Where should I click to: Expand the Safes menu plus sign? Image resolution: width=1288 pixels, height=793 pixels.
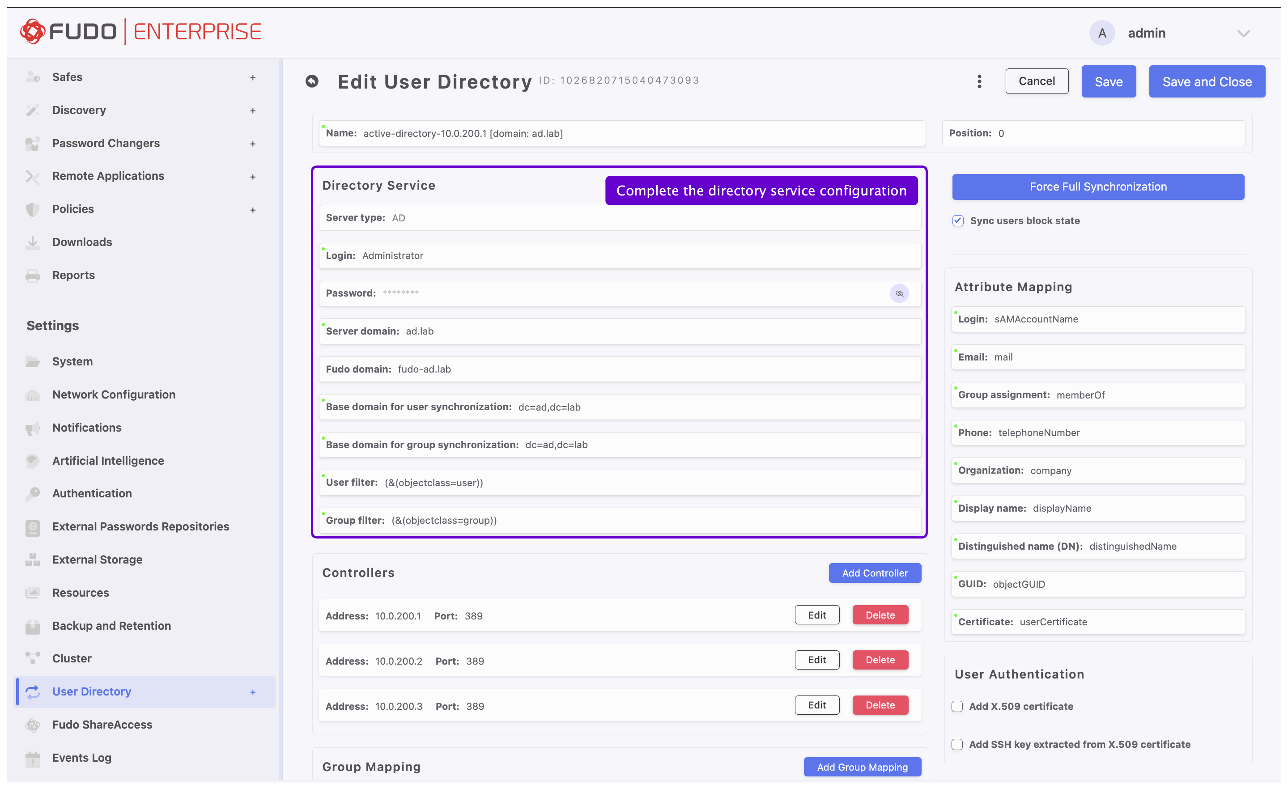click(252, 78)
